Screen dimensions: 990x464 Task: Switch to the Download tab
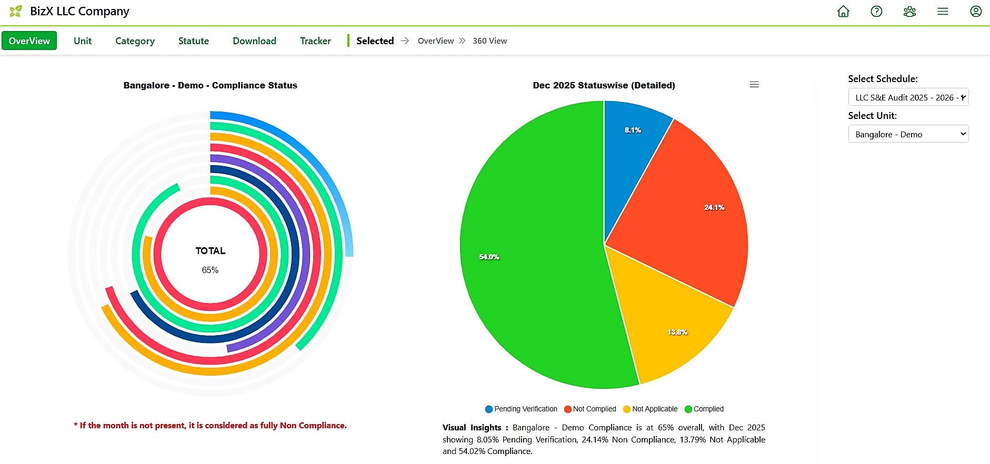click(254, 41)
